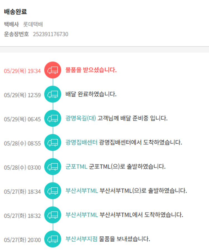Screen dimensions: 209x250
Task: Click the red truck icon for 물품을 받으셨습니다
Action: point(53,70)
